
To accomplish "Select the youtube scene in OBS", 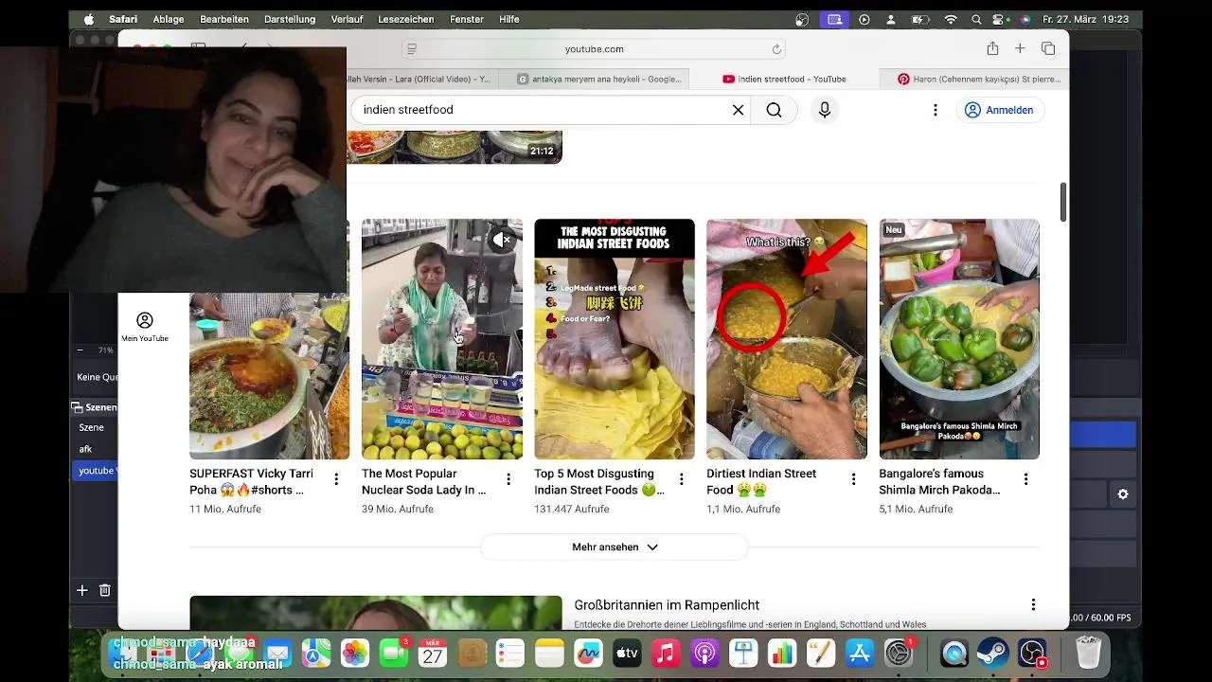I will click(x=96, y=471).
